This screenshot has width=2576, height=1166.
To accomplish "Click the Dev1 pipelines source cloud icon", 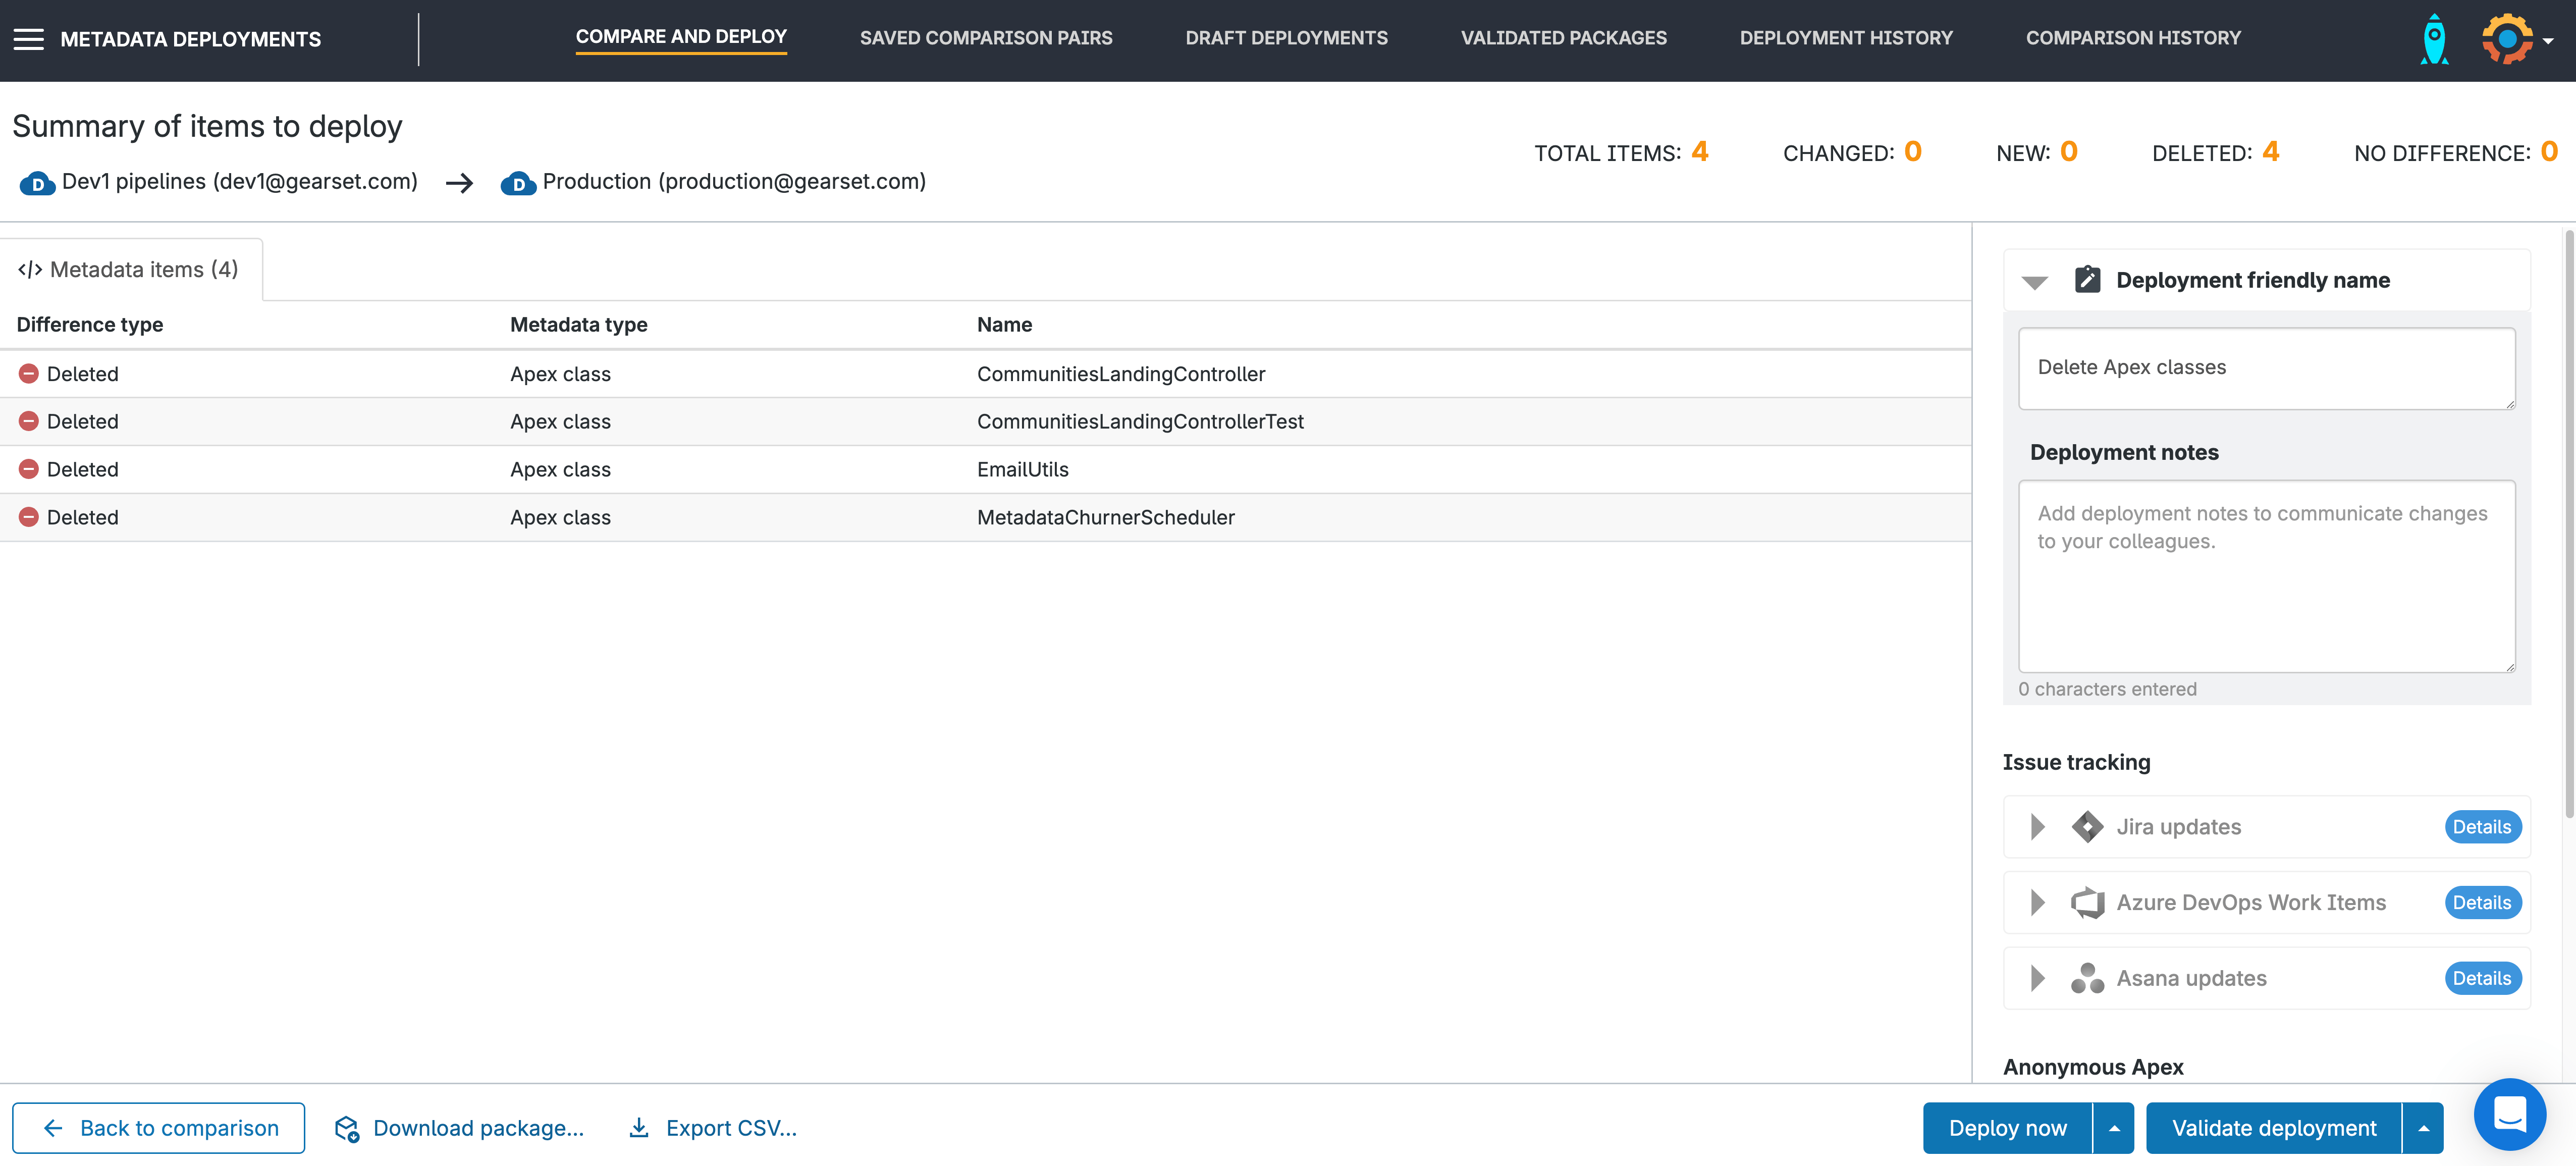I will click(x=37, y=183).
